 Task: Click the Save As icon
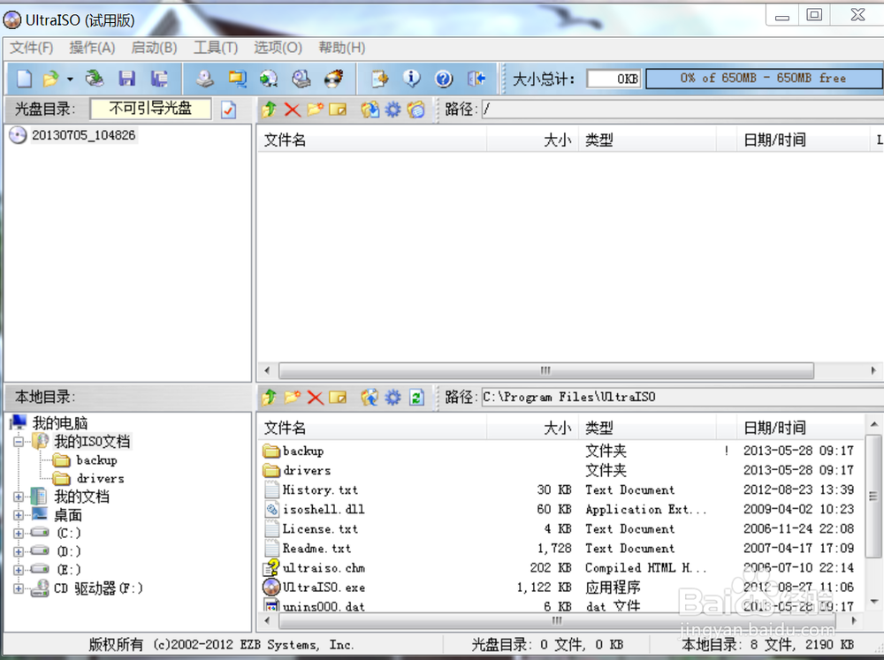[x=159, y=79]
